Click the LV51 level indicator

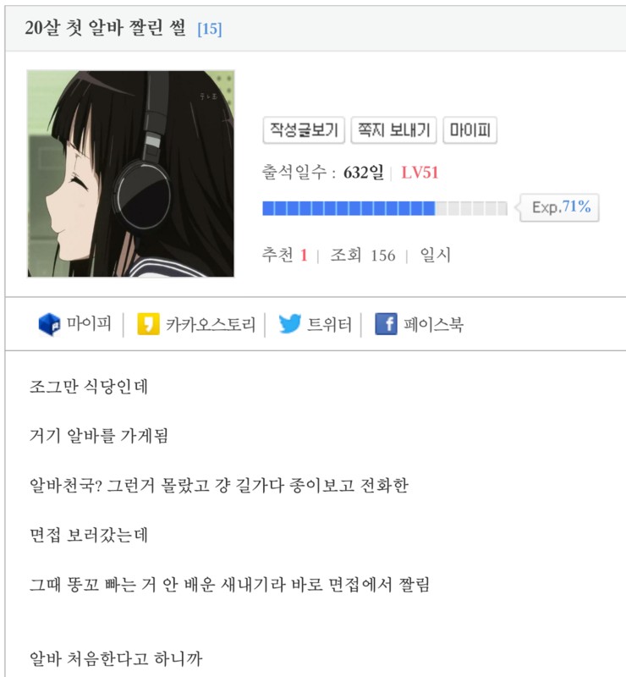(x=420, y=173)
